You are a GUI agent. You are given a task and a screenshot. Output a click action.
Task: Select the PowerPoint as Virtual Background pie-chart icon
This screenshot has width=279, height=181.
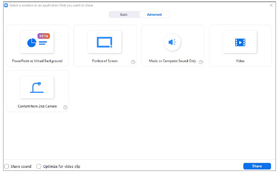point(32,43)
